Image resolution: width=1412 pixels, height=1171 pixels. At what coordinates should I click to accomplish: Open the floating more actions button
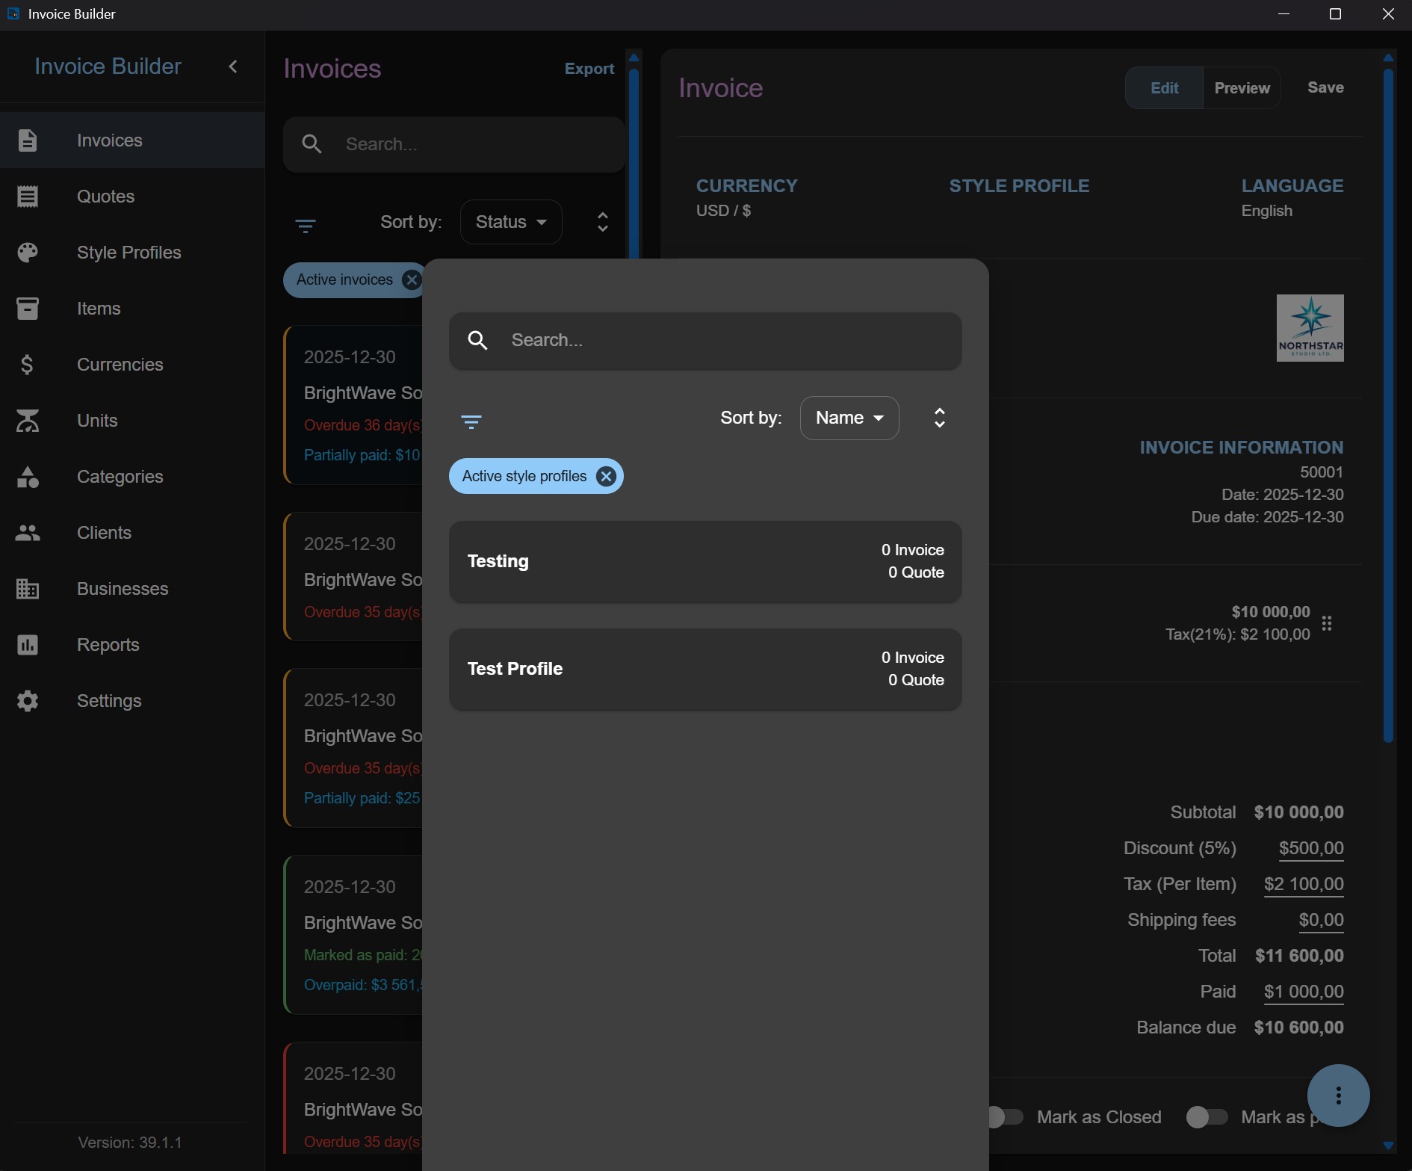click(1338, 1096)
